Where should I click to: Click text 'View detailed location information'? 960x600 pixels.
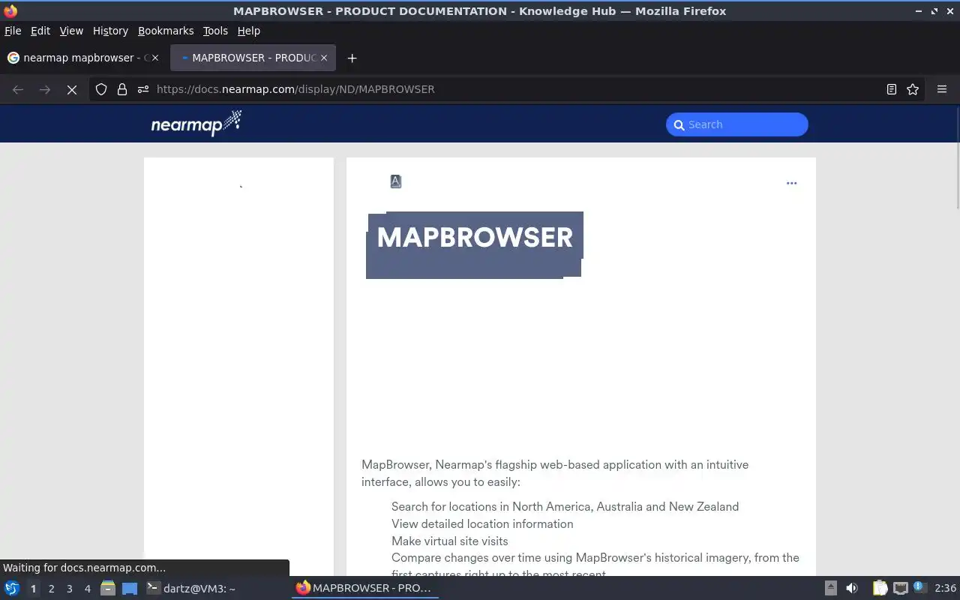[x=482, y=523]
